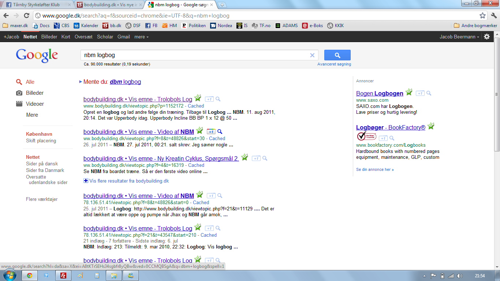Screen dimensions: 500x281
Task: Filter results by 'Sider på dansk'
Action: click(42, 164)
